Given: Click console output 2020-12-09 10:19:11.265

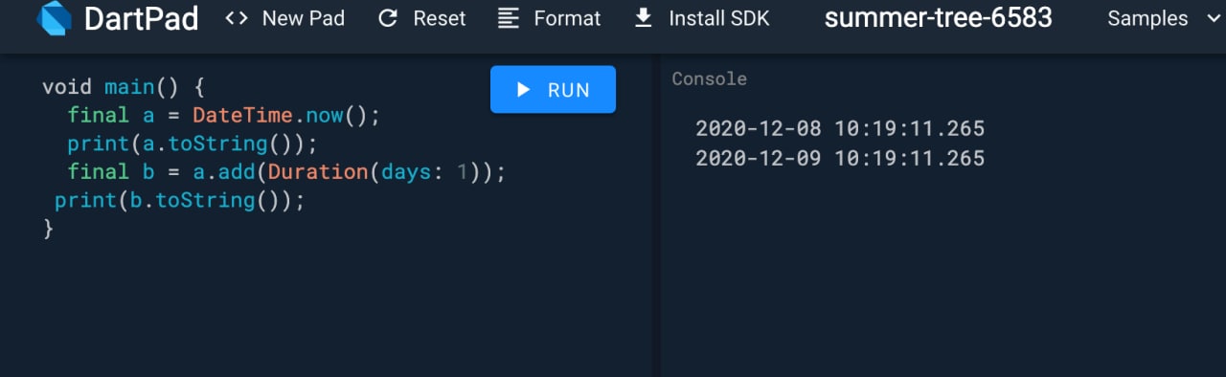Looking at the screenshot, I should pos(840,158).
